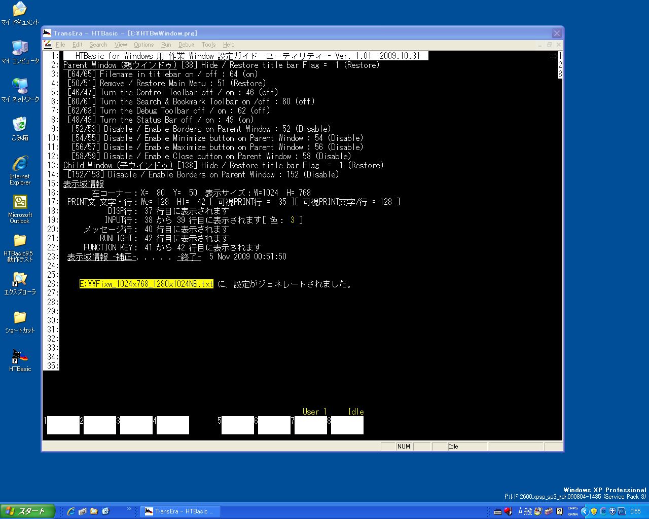Select the Internet Explorer desktop icon
The image size is (649, 519).
coord(20,170)
